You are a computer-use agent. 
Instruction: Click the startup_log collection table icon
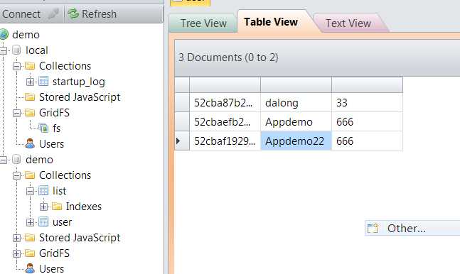click(43, 82)
